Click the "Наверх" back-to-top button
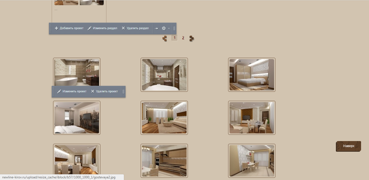This screenshot has width=369, height=180. [x=348, y=146]
